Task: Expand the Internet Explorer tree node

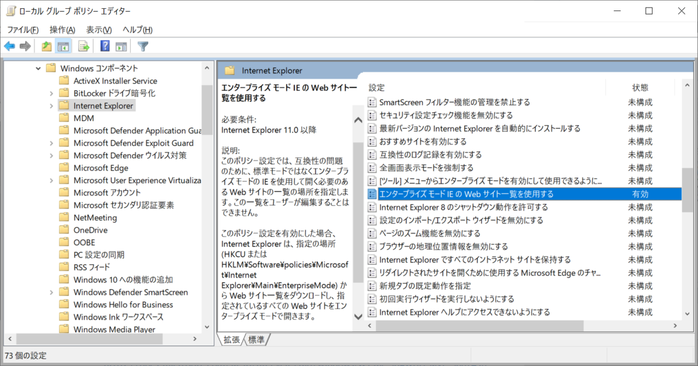Action: pos(51,106)
